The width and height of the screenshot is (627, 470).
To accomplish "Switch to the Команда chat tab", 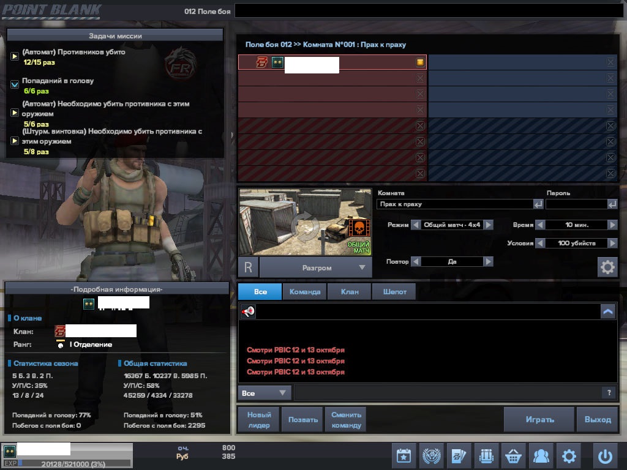I will (x=305, y=291).
